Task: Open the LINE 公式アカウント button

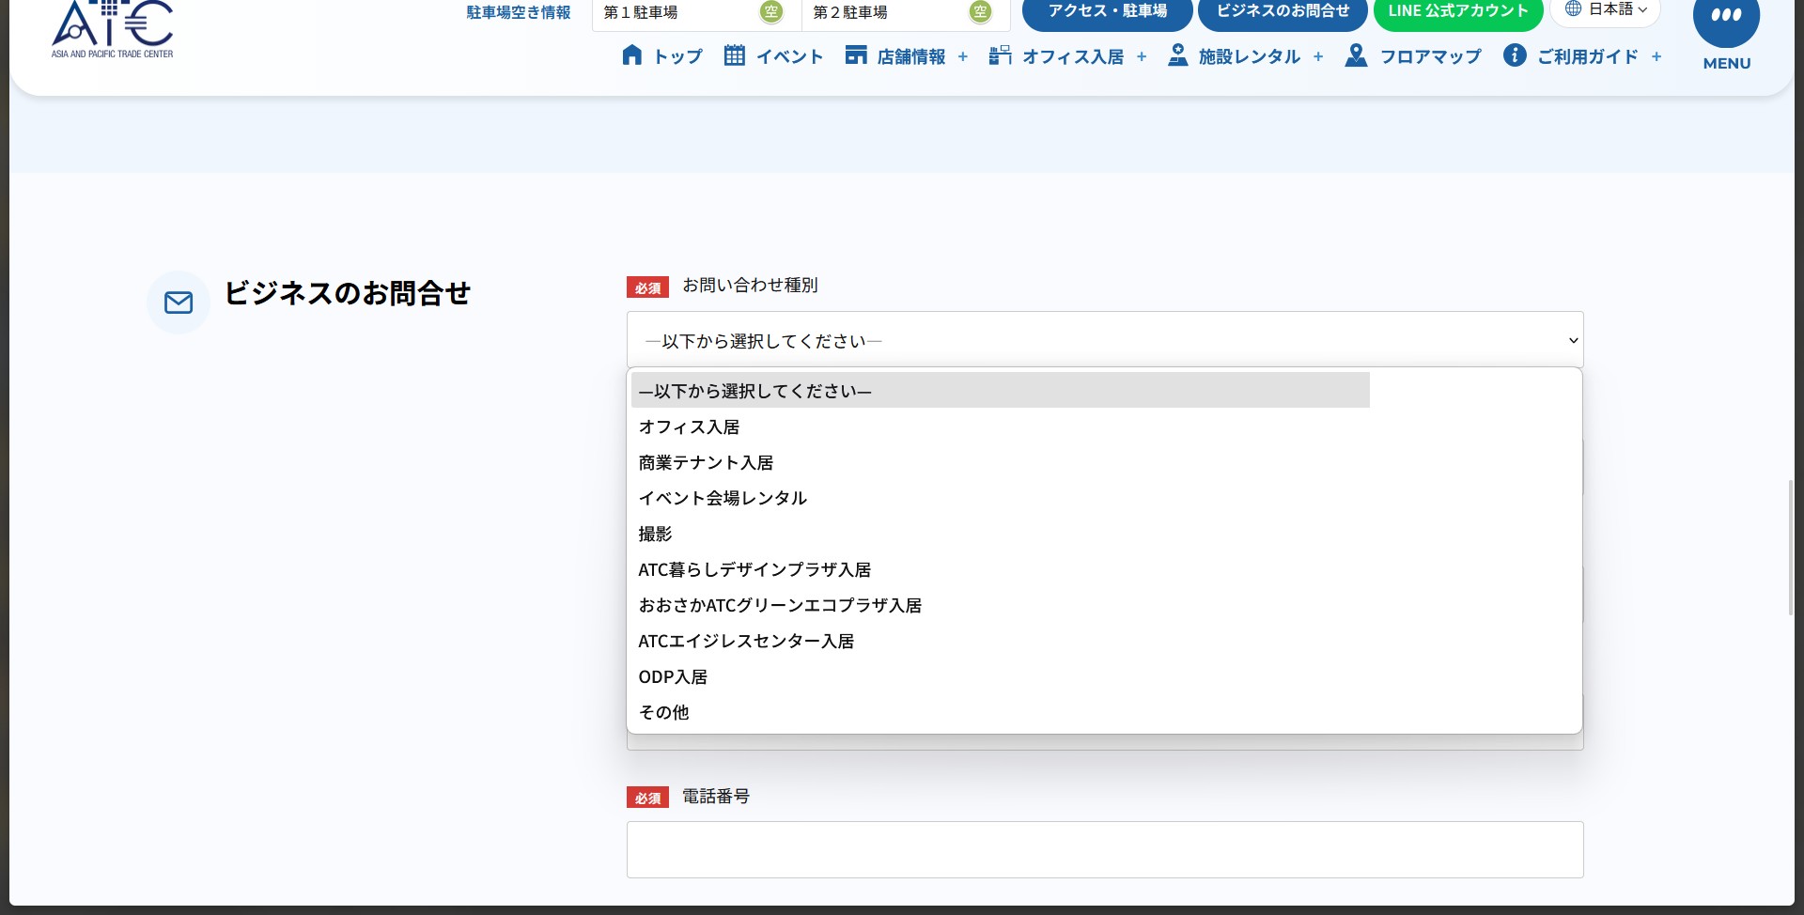Action: [1458, 12]
